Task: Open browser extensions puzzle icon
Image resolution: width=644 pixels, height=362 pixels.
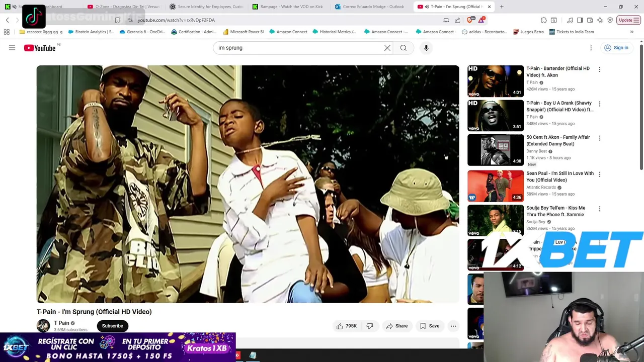Action: click(x=544, y=20)
